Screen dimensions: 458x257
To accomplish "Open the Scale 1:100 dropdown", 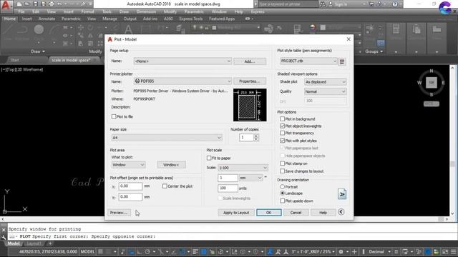I will point(243,168).
